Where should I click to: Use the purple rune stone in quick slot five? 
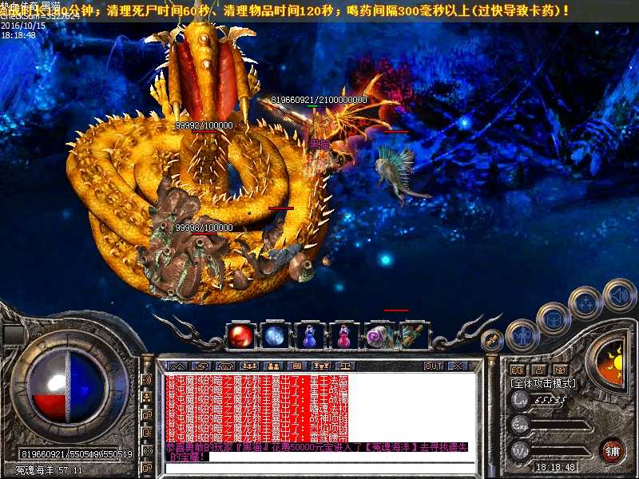click(378, 336)
